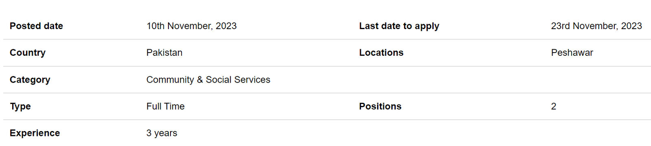Viewport: 651px width, 146px height.
Task: Click the Posted date label
Action: coord(36,26)
